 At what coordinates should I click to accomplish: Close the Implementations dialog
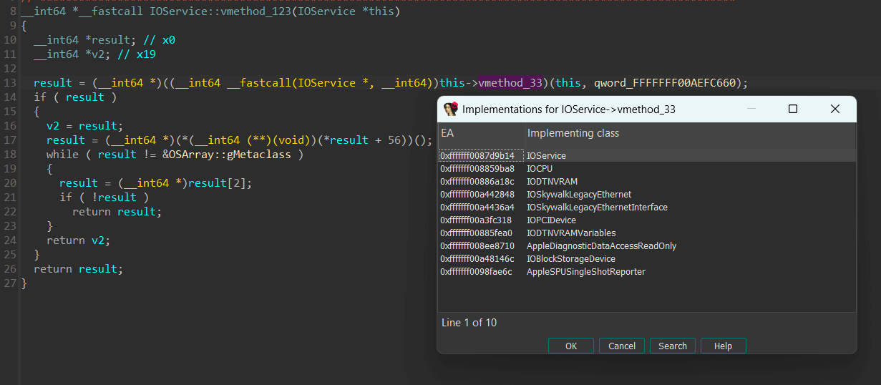coord(834,109)
